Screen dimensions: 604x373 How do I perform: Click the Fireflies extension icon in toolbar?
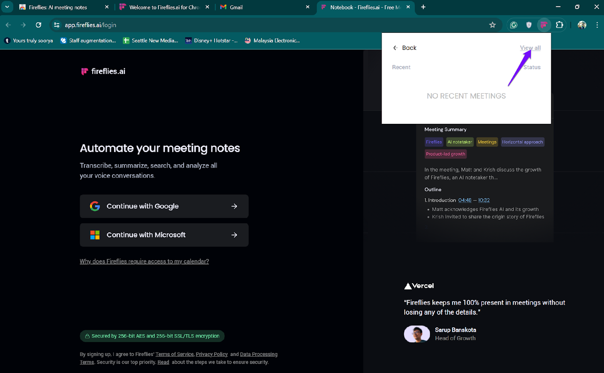[544, 25]
